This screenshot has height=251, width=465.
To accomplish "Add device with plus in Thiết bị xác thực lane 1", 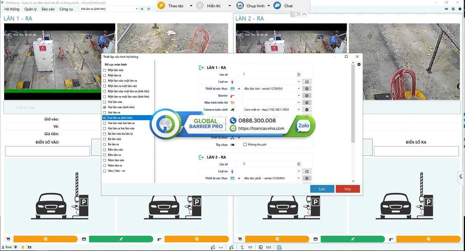I will click(239, 89).
